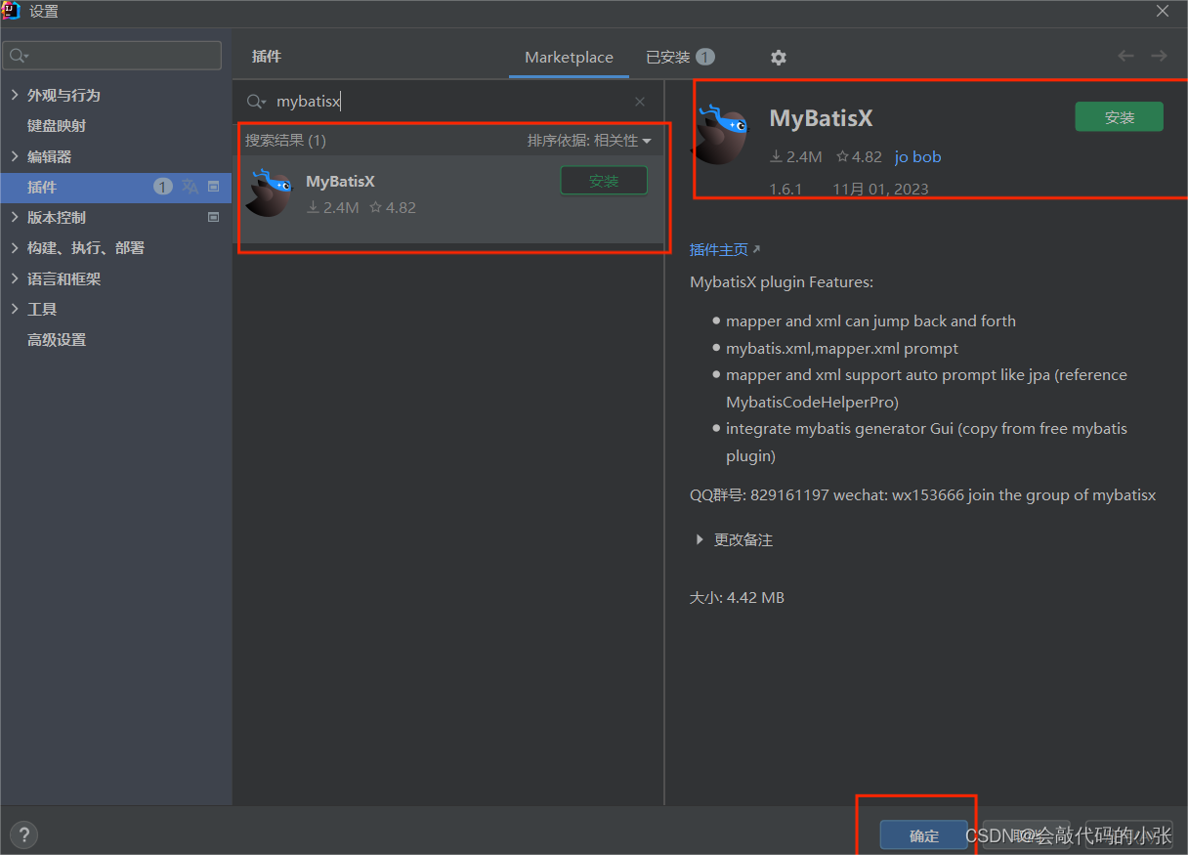
Task: Open the help question mark button
Action: pyautogui.click(x=23, y=834)
